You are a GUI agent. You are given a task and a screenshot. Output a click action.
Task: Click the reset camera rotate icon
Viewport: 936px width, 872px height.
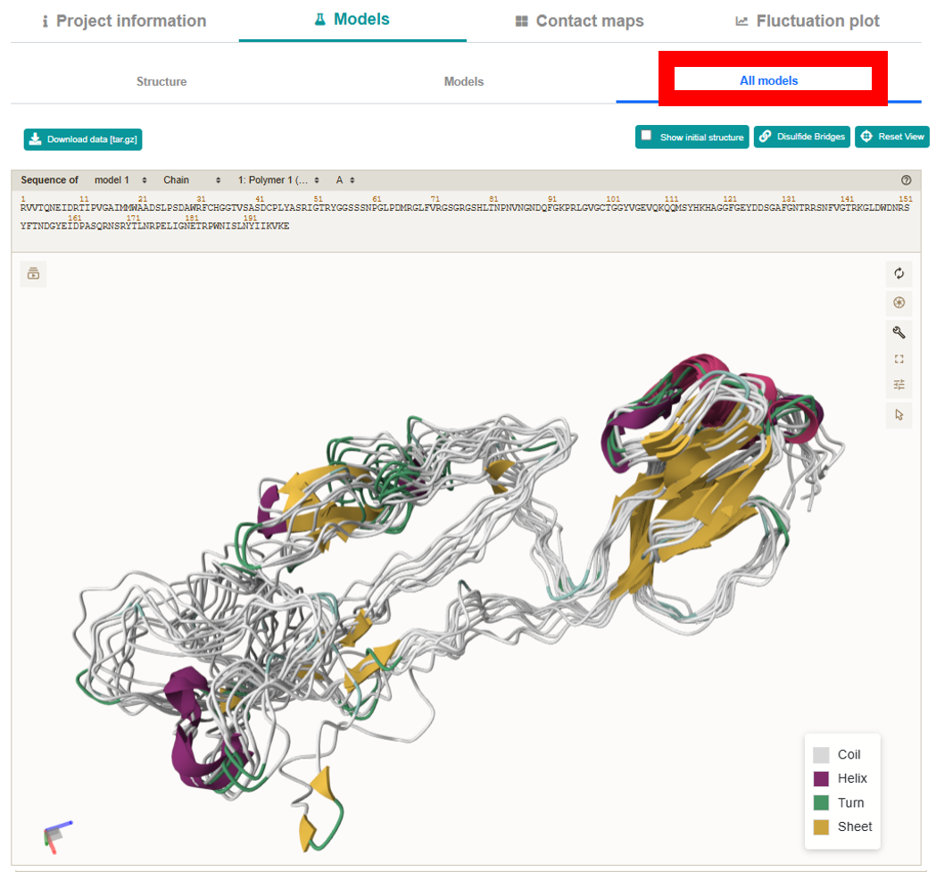click(x=899, y=273)
